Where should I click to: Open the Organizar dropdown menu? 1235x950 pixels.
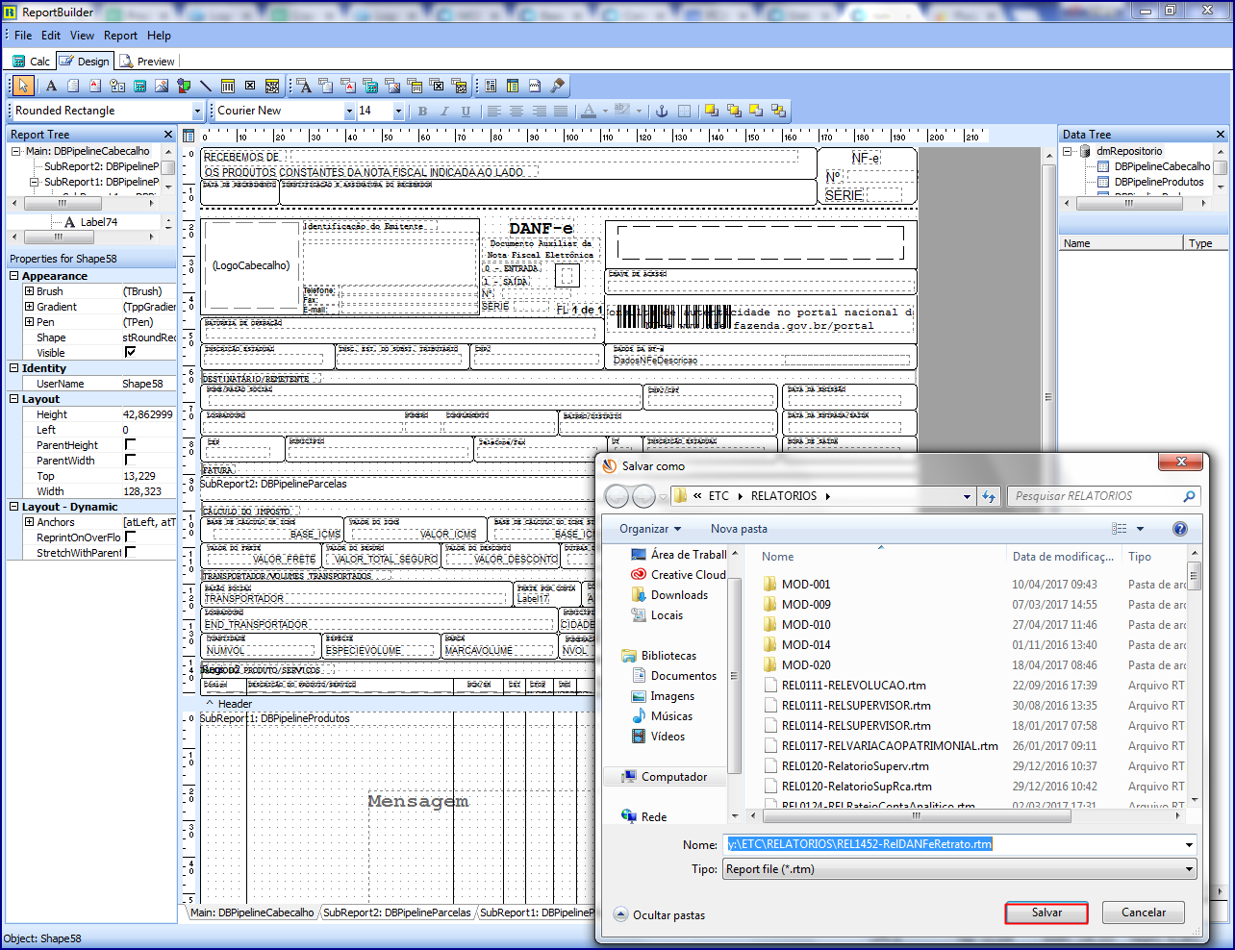[650, 529]
